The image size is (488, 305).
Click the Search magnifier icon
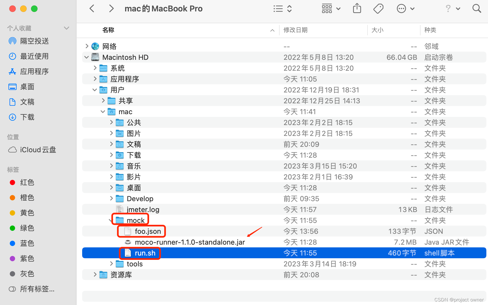[x=477, y=8]
